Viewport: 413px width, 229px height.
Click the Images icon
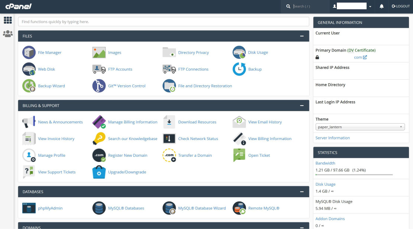(x=99, y=53)
